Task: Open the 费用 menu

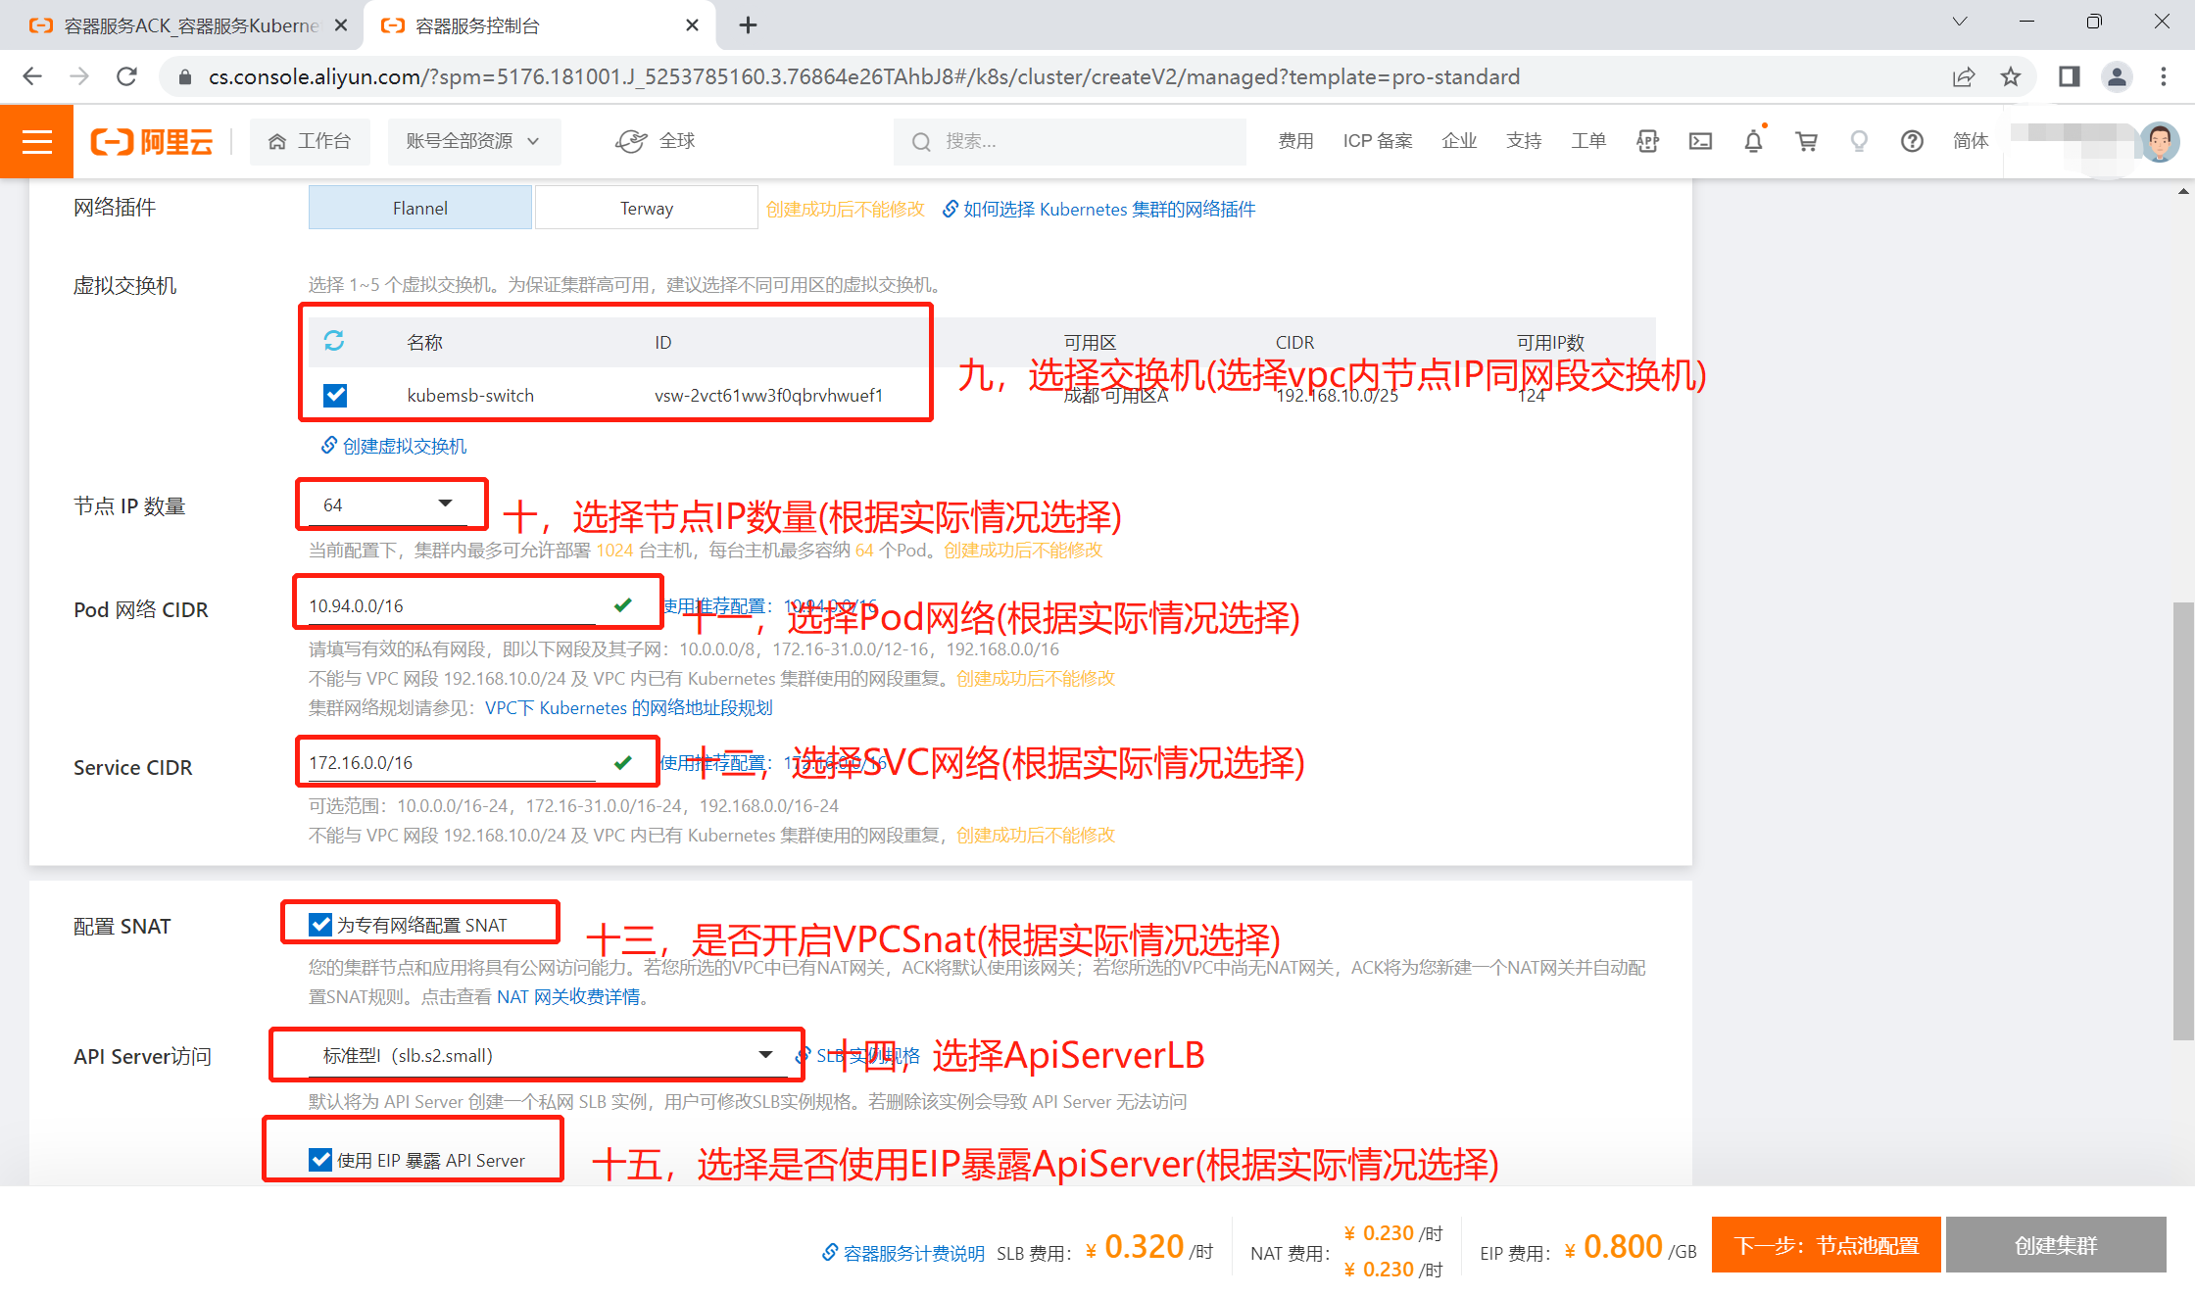Action: point(1295,142)
